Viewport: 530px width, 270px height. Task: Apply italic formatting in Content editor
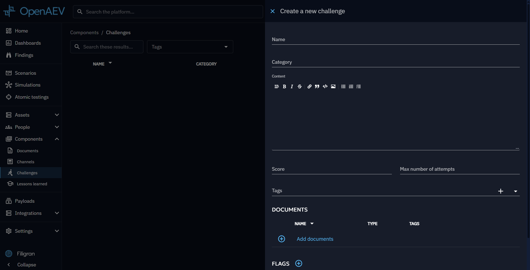click(x=292, y=87)
